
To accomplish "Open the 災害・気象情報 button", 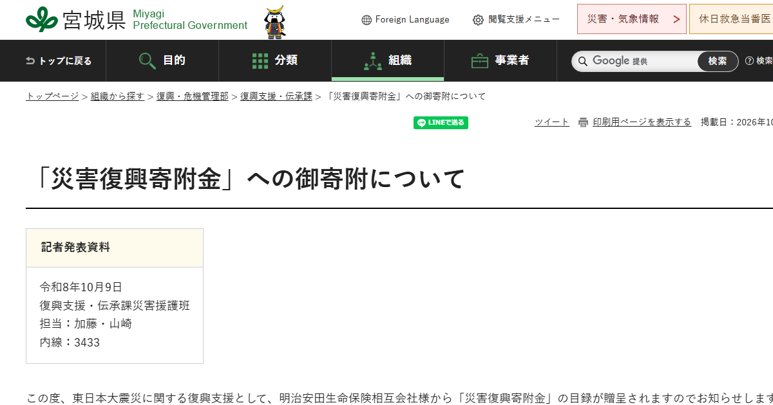I will click(631, 19).
